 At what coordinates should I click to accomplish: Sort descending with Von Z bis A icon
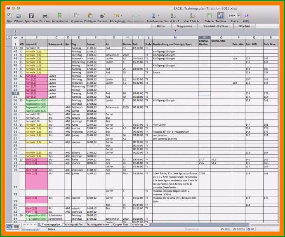point(192,16)
